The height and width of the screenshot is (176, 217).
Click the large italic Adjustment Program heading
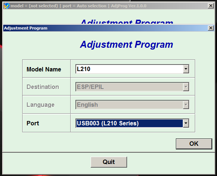(x=126, y=44)
